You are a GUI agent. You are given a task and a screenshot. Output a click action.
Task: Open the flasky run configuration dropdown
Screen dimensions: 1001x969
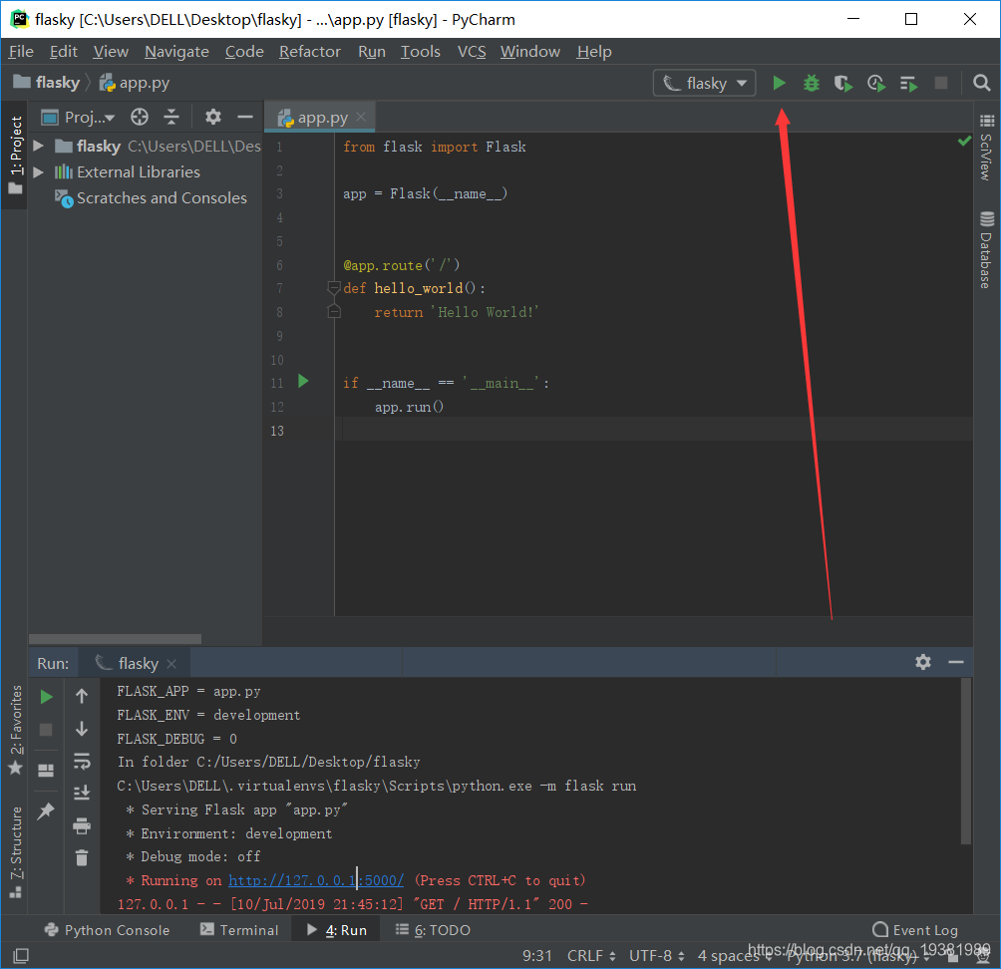[705, 83]
